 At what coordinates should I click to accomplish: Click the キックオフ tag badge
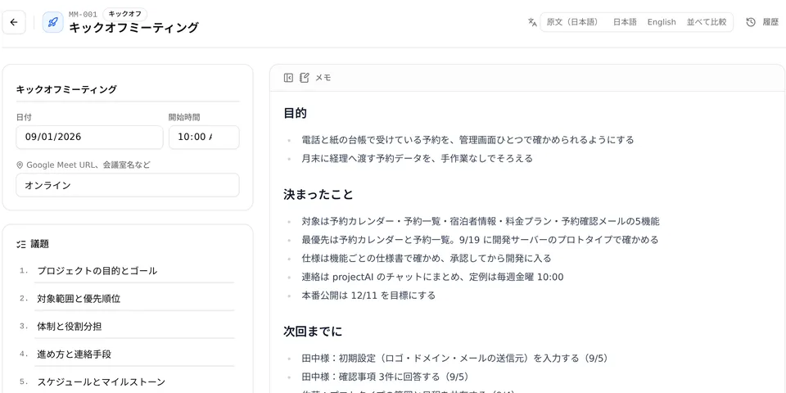124,14
